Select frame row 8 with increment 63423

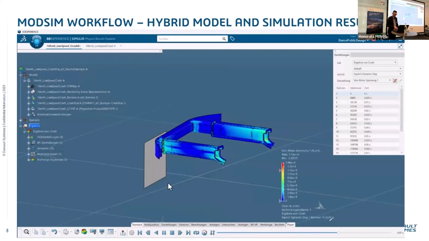[x=367, y=123]
